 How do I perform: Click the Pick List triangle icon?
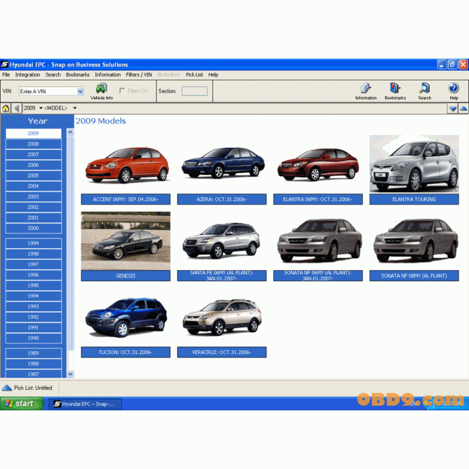[x=6, y=388]
